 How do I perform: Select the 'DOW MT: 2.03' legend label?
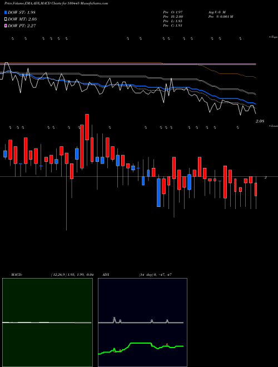pyautogui.click(x=22, y=19)
